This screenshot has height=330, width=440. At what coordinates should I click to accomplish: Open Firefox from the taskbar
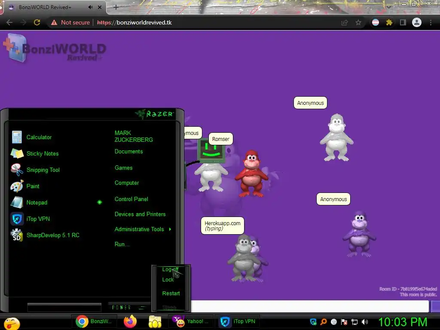click(x=130, y=321)
